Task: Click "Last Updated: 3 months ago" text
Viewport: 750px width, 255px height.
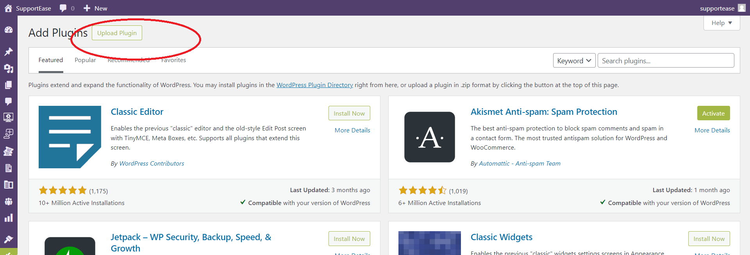Action: click(330, 190)
